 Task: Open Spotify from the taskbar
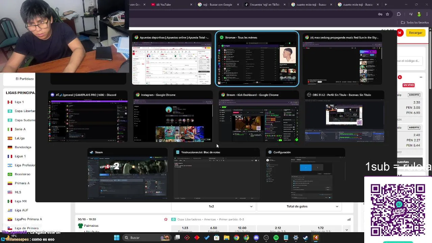pos(276,238)
